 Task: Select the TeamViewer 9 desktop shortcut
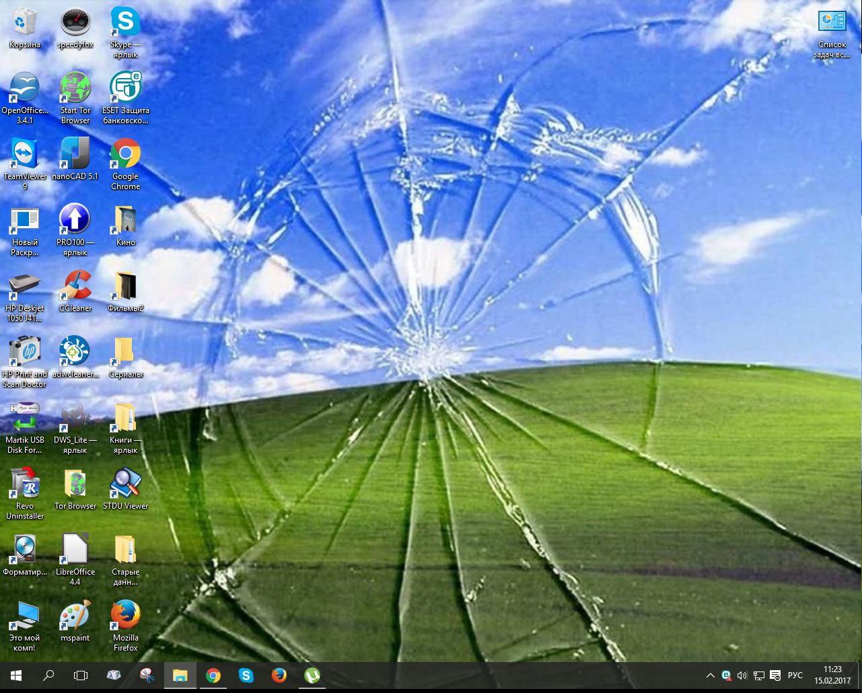click(25, 164)
